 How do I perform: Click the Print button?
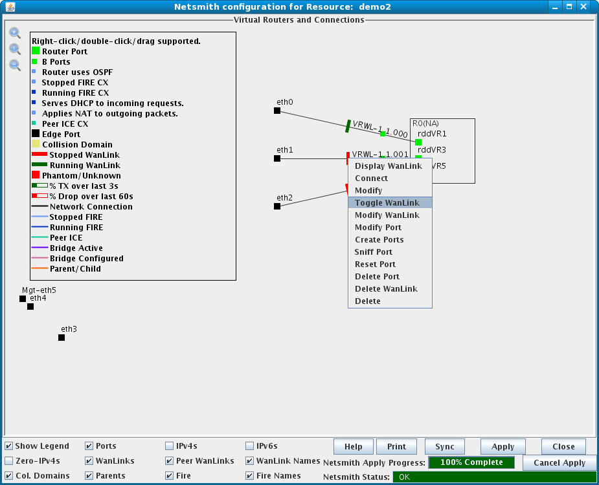(x=396, y=446)
